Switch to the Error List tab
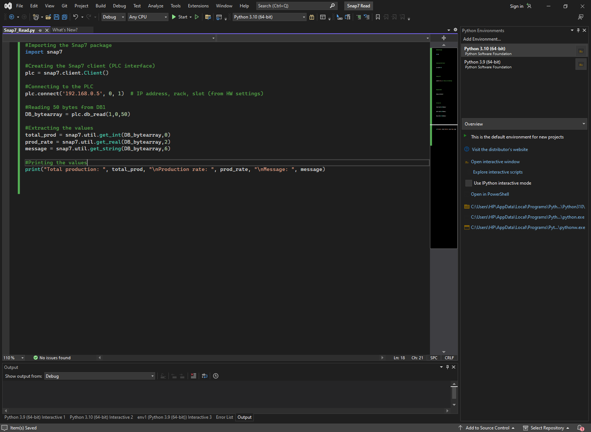591x432 pixels. 225,417
